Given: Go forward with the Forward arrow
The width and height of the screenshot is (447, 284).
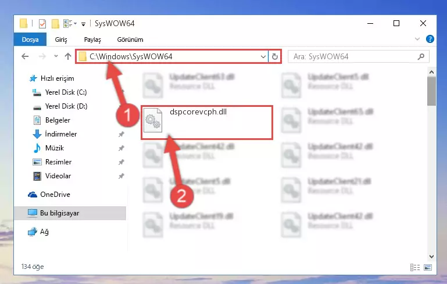Looking at the screenshot, I should pyautogui.click(x=42, y=56).
